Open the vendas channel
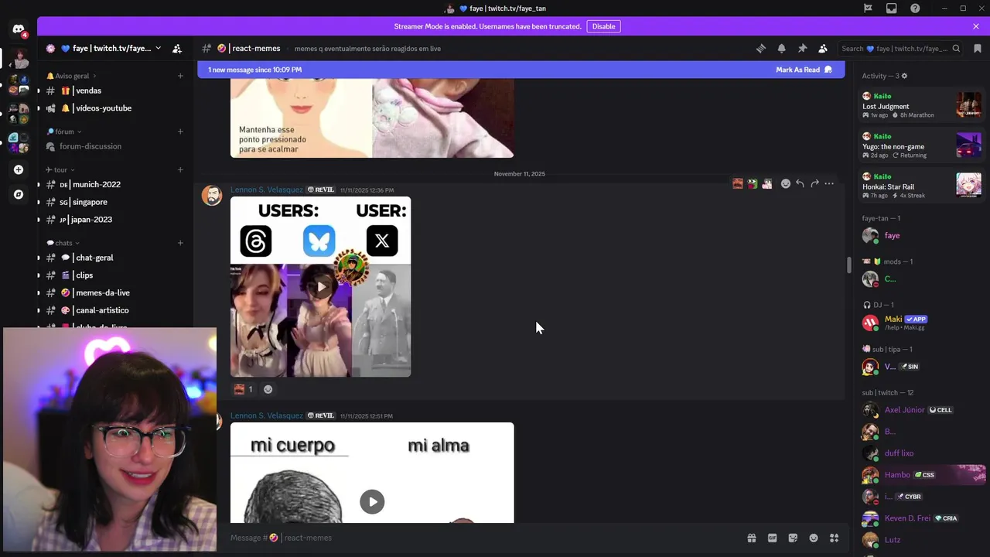This screenshot has width=990, height=557. [x=114, y=91]
